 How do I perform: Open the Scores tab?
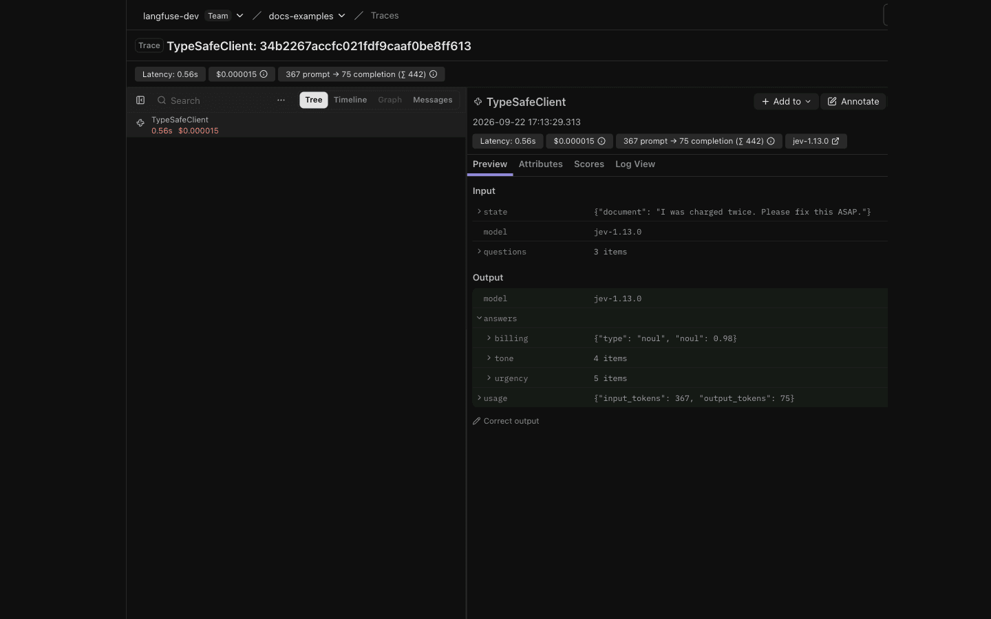coord(589,164)
